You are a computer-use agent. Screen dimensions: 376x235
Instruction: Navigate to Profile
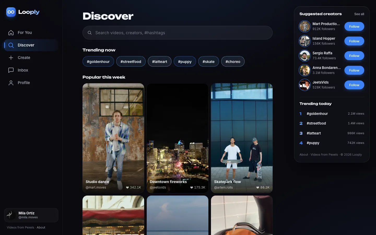point(31,83)
